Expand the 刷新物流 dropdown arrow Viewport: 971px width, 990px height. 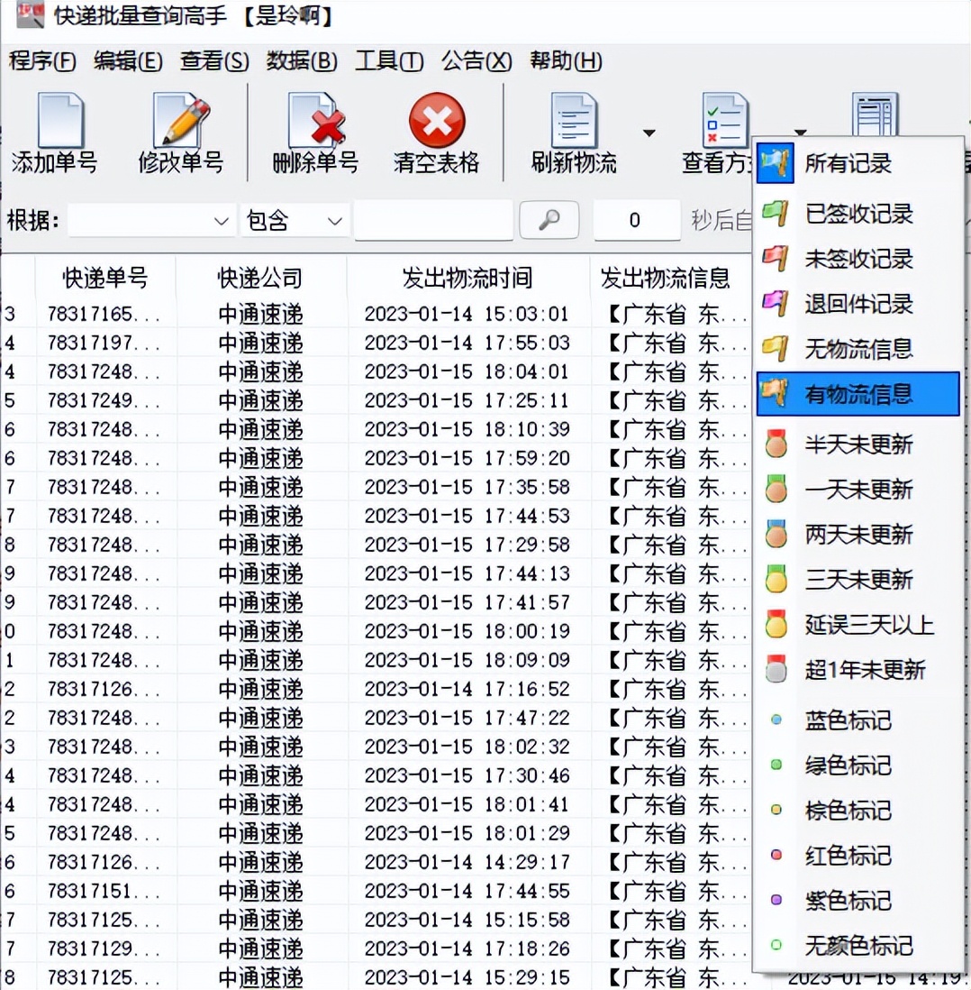(x=649, y=132)
